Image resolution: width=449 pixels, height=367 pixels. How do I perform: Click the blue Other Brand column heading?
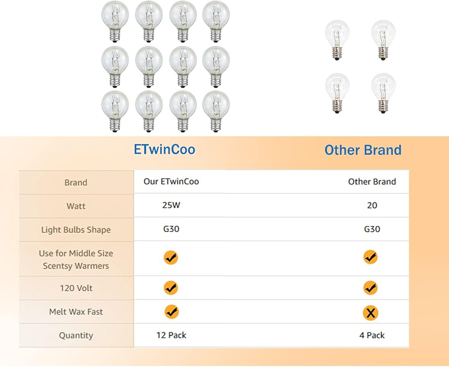point(363,150)
